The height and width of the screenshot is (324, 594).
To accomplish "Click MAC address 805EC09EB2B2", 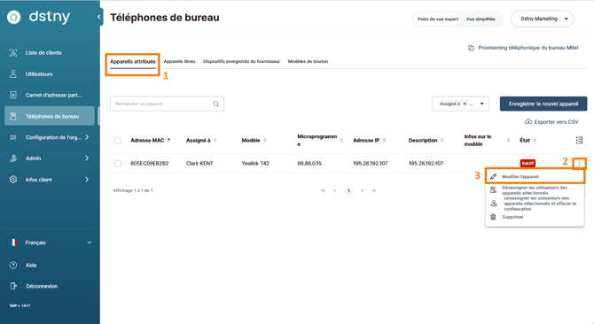I will coord(149,163).
